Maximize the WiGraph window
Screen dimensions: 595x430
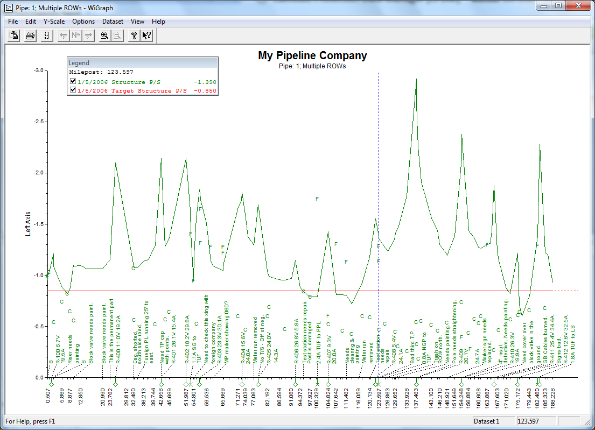pos(558,6)
